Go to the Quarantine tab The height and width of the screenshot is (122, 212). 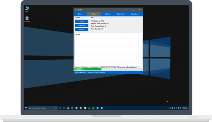click(x=121, y=14)
